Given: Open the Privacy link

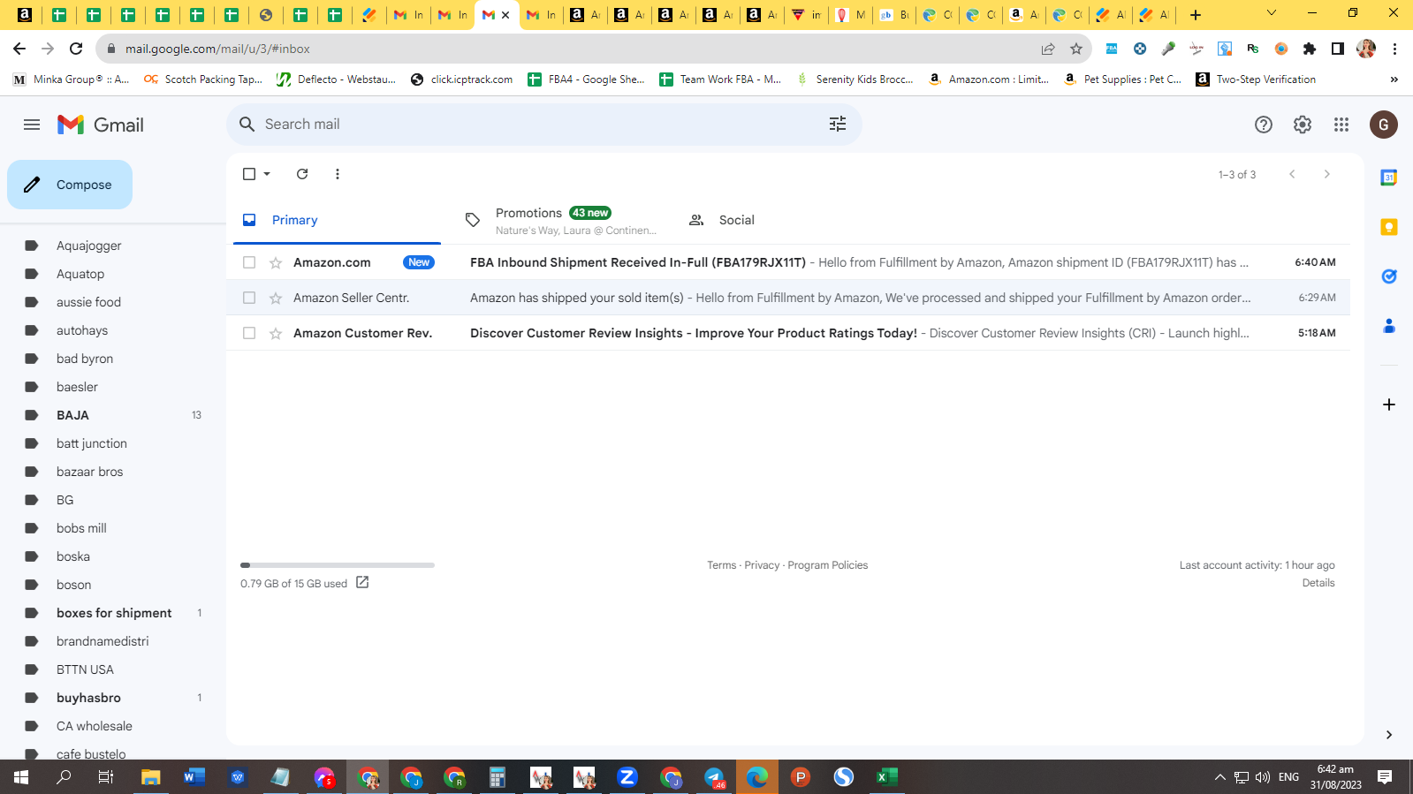Looking at the screenshot, I should click(762, 565).
